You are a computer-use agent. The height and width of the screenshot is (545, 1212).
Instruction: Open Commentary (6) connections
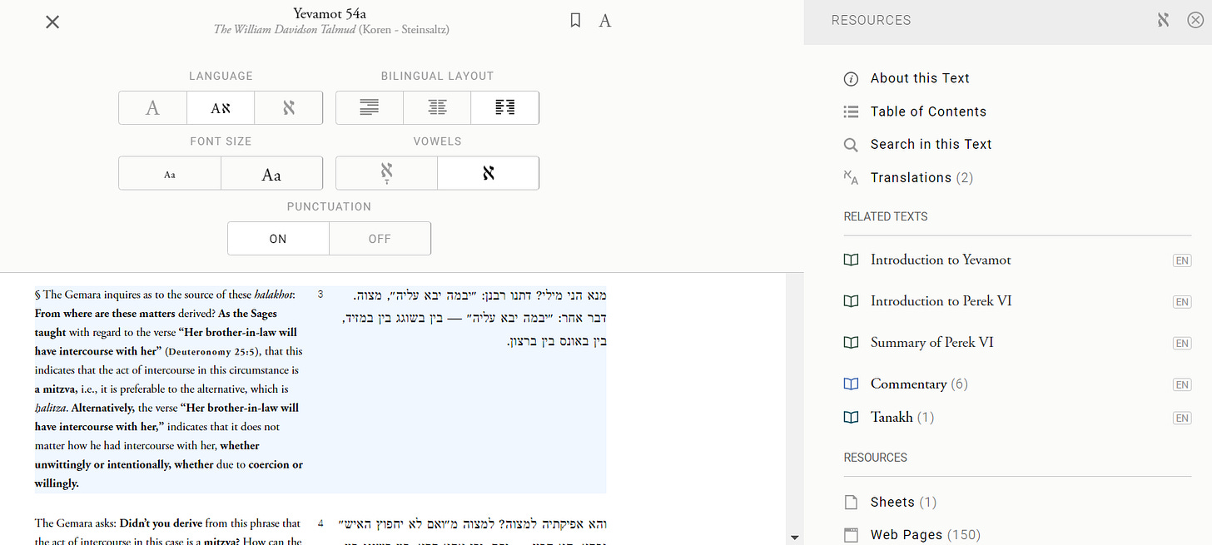pyautogui.click(x=919, y=384)
